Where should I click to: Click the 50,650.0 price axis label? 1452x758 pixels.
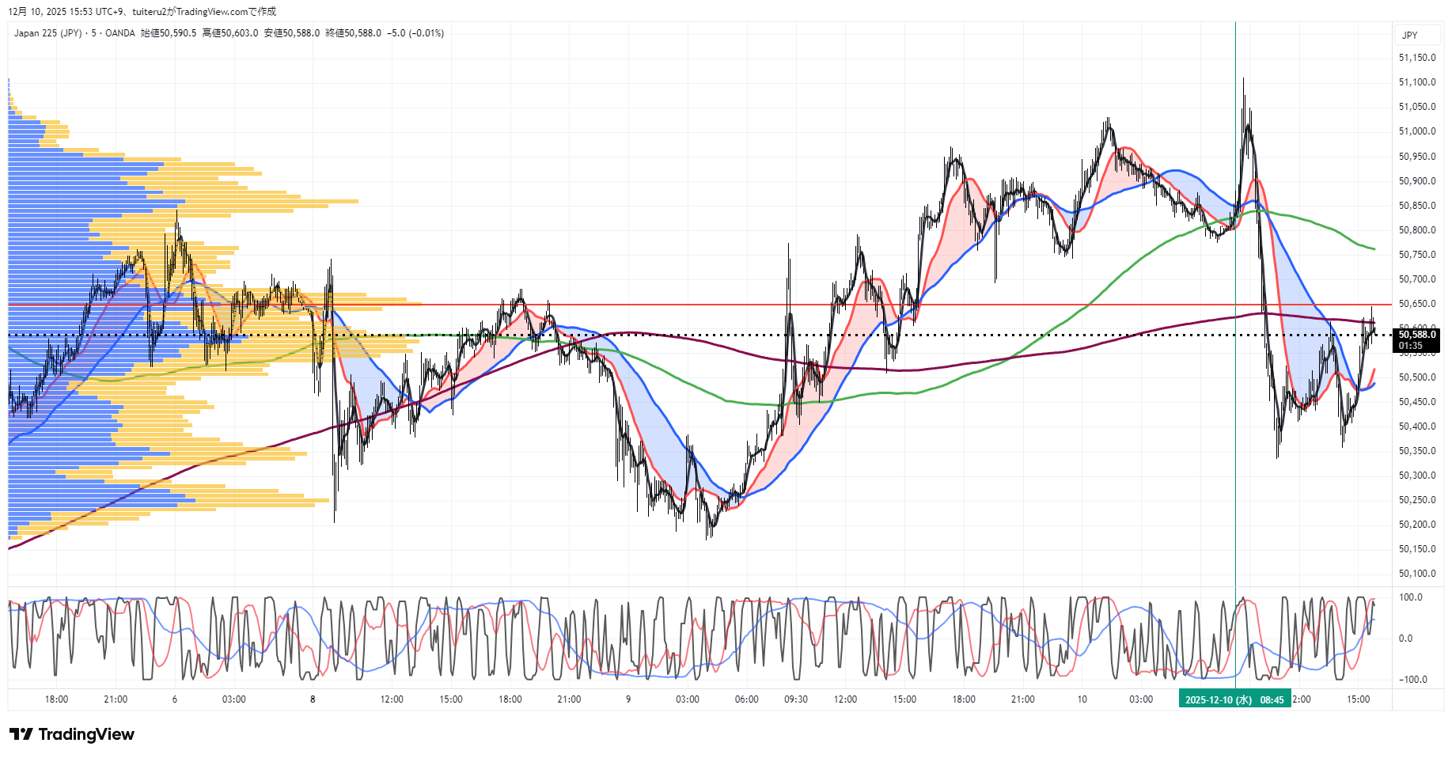[x=1416, y=304]
